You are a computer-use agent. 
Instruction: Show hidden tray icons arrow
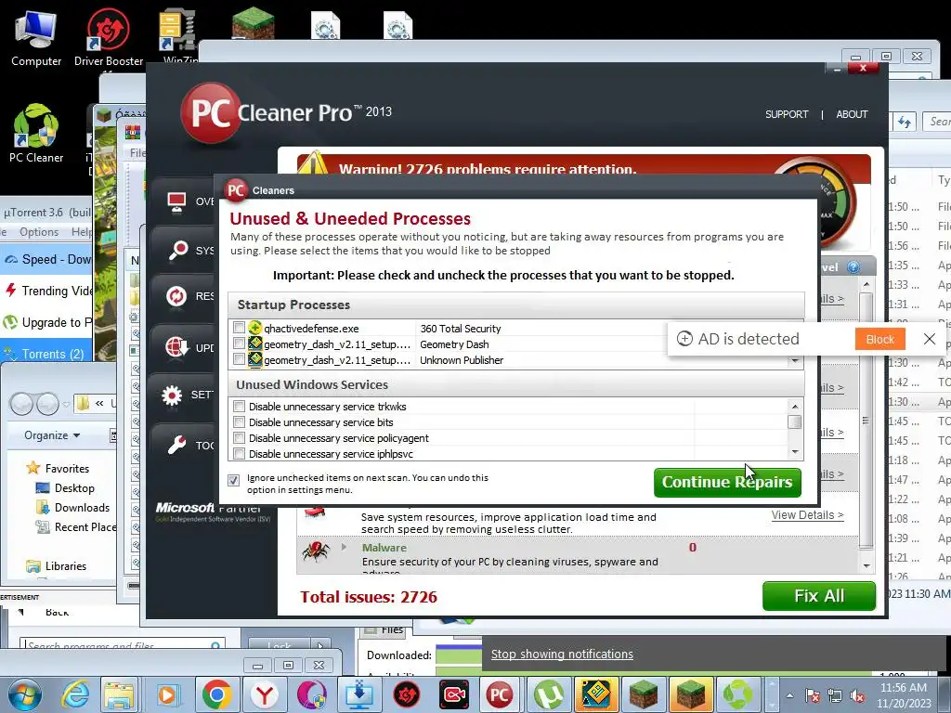click(789, 696)
